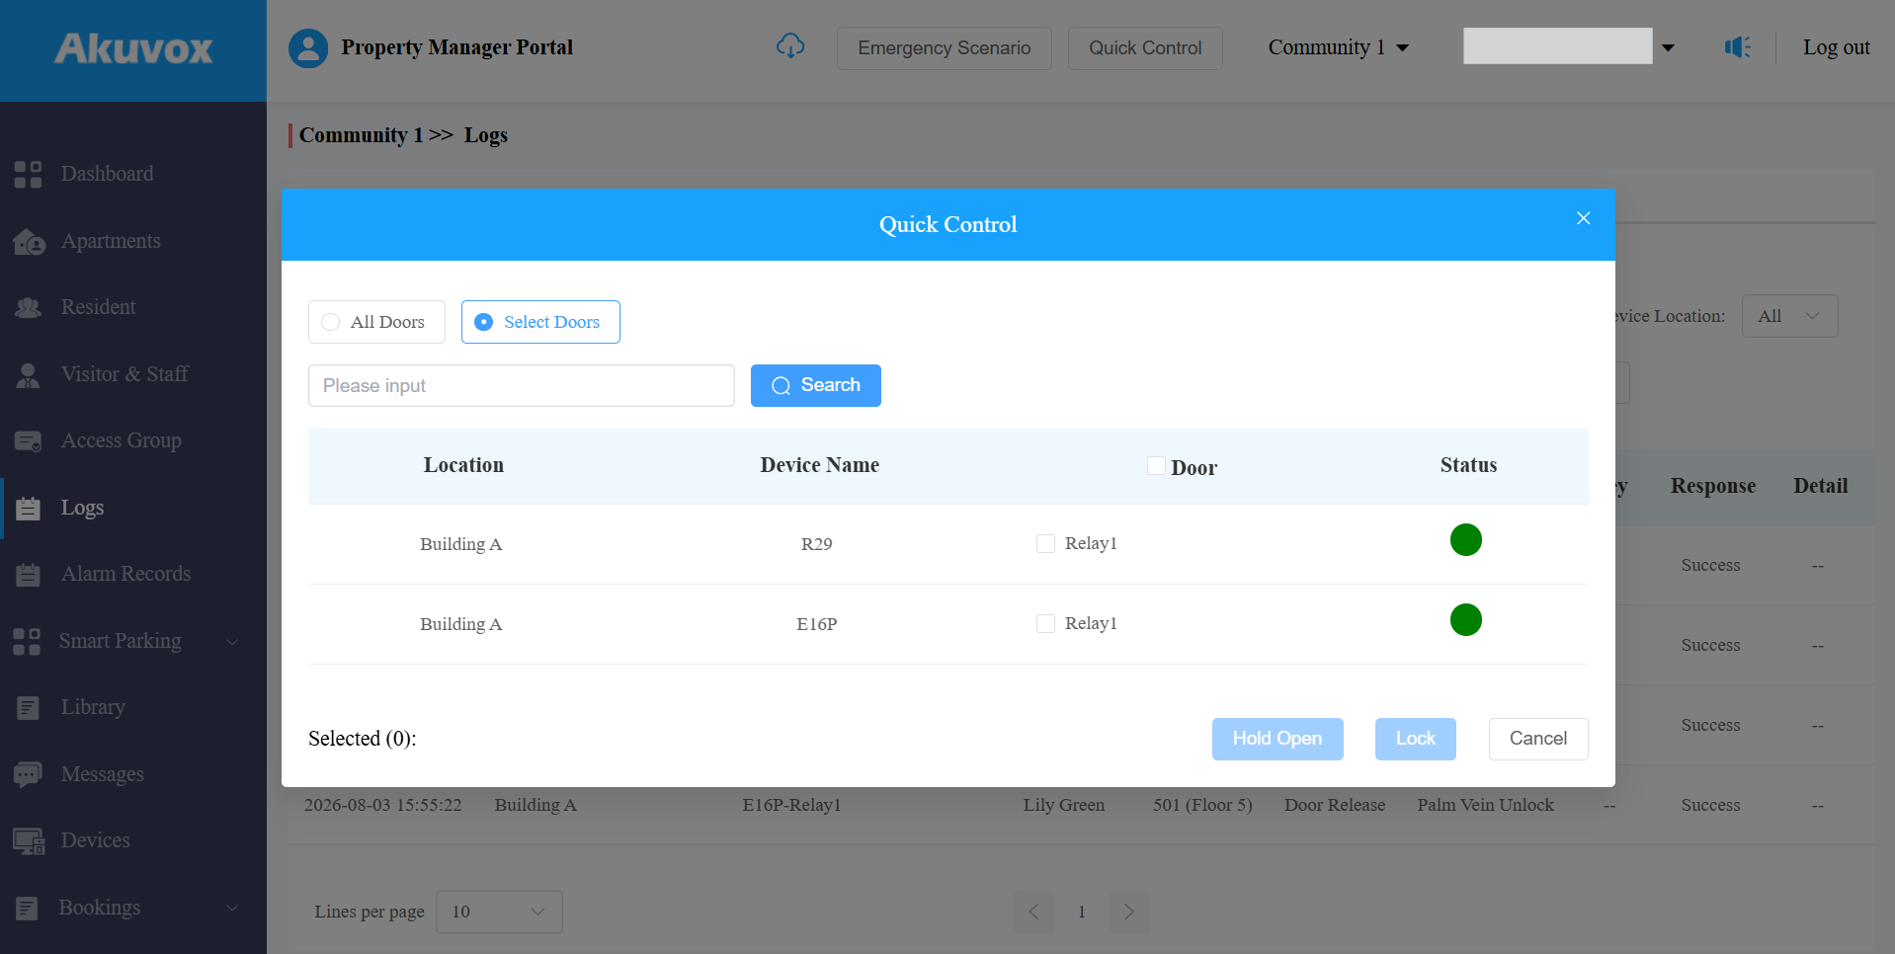Click page number 1 in pagination

coord(1082,912)
